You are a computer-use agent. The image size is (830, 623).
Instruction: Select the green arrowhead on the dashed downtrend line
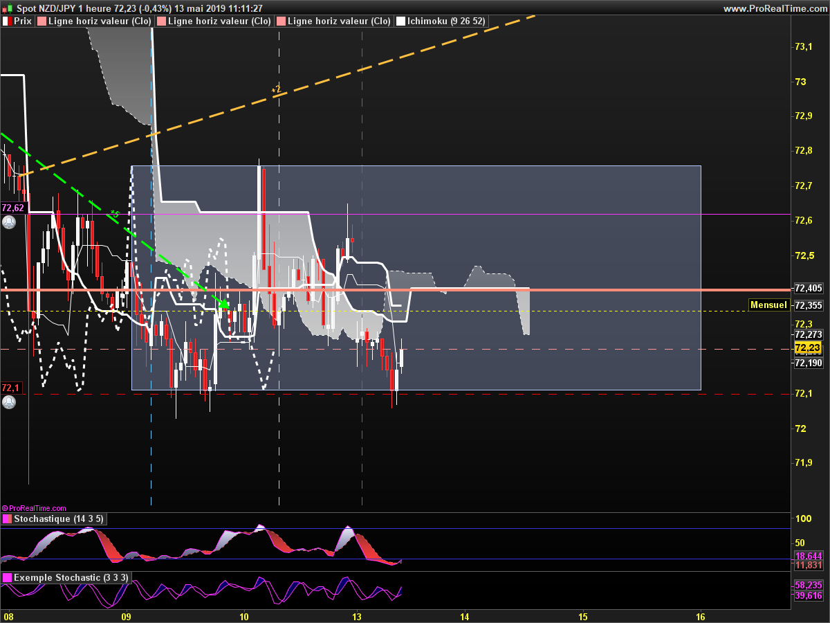coord(223,303)
